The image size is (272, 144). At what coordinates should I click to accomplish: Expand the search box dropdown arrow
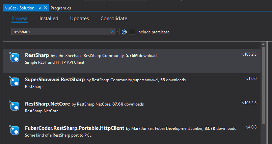[x=117, y=32]
